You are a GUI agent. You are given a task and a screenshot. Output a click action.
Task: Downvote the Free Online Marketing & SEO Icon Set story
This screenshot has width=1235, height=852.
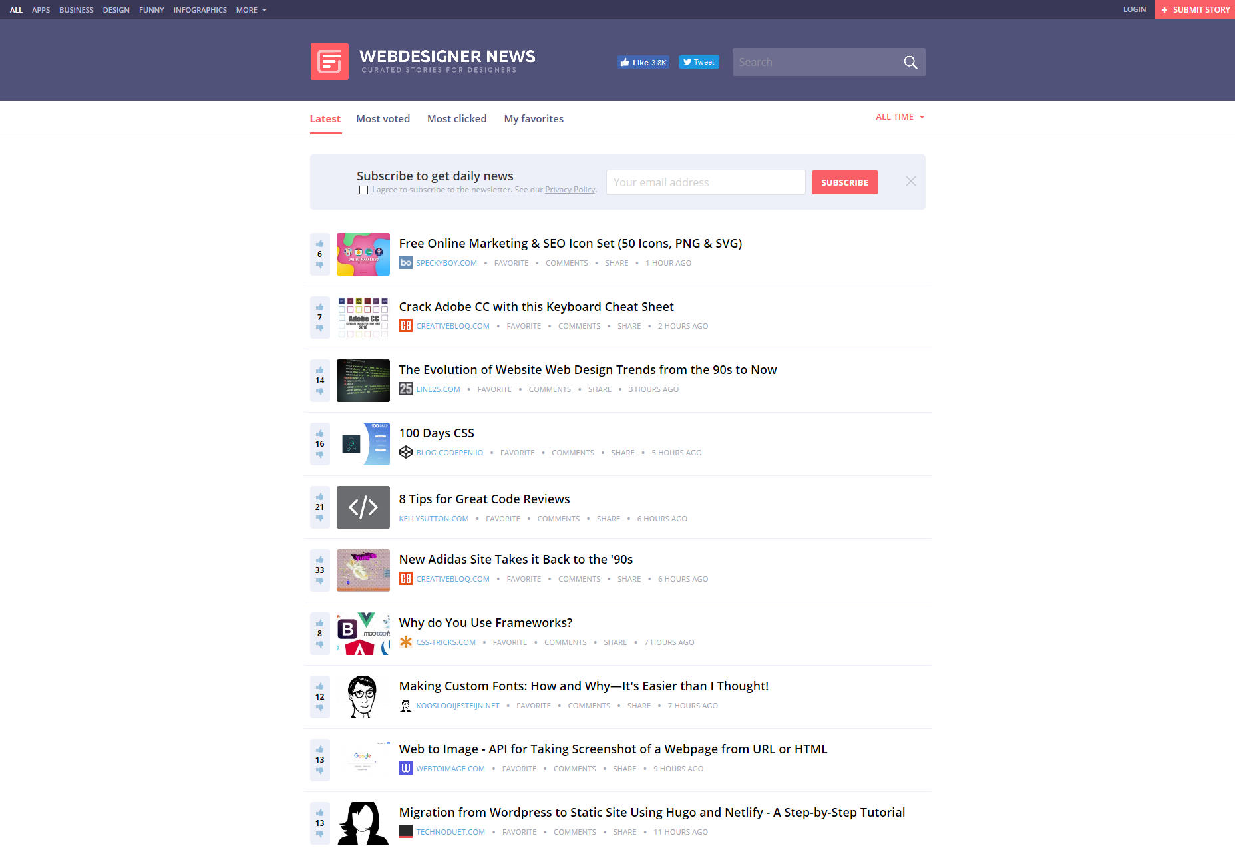[319, 265]
